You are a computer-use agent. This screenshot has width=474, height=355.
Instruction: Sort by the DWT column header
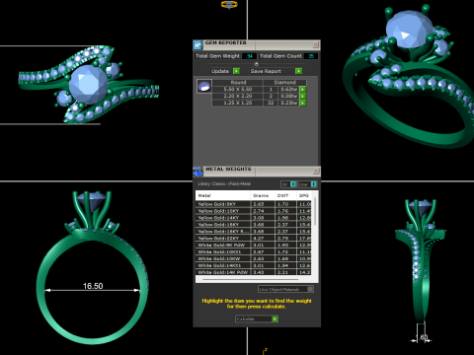click(x=285, y=195)
